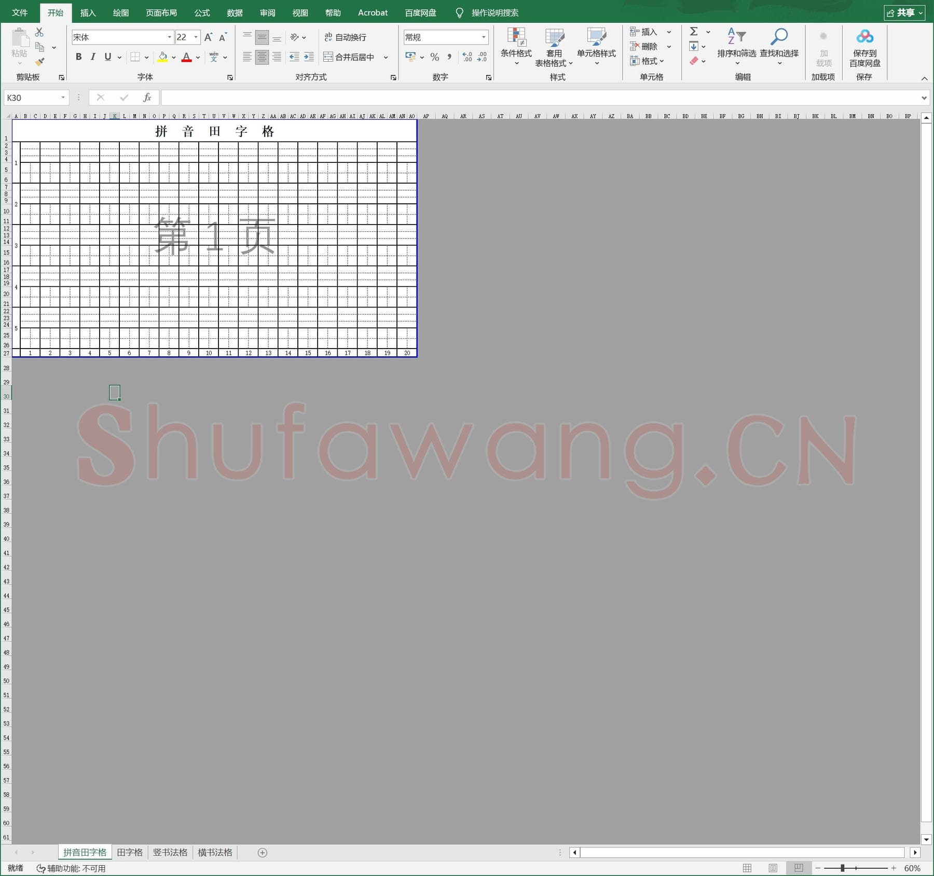Click the 插入 cells button
The width and height of the screenshot is (934, 876).
pos(643,32)
